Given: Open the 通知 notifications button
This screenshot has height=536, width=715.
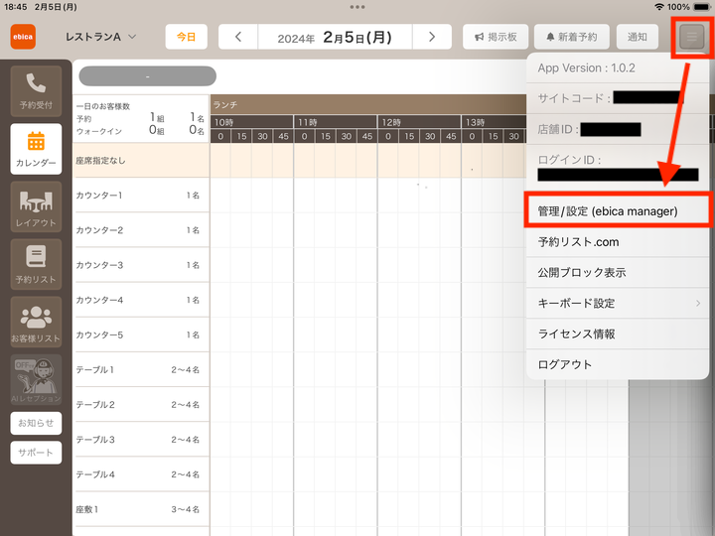Looking at the screenshot, I should pyautogui.click(x=637, y=37).
